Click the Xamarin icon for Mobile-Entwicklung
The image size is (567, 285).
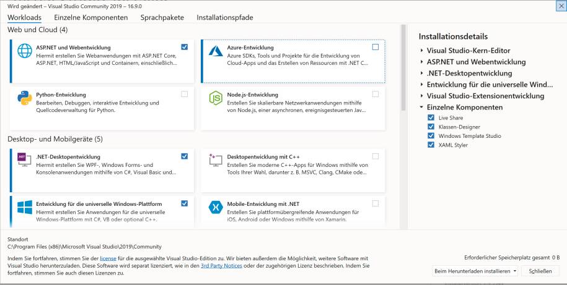[x=216, y=207]
